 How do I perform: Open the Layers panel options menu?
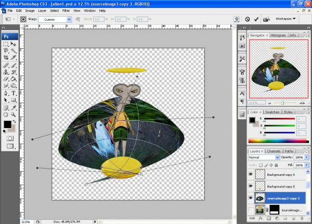point(307,152)
